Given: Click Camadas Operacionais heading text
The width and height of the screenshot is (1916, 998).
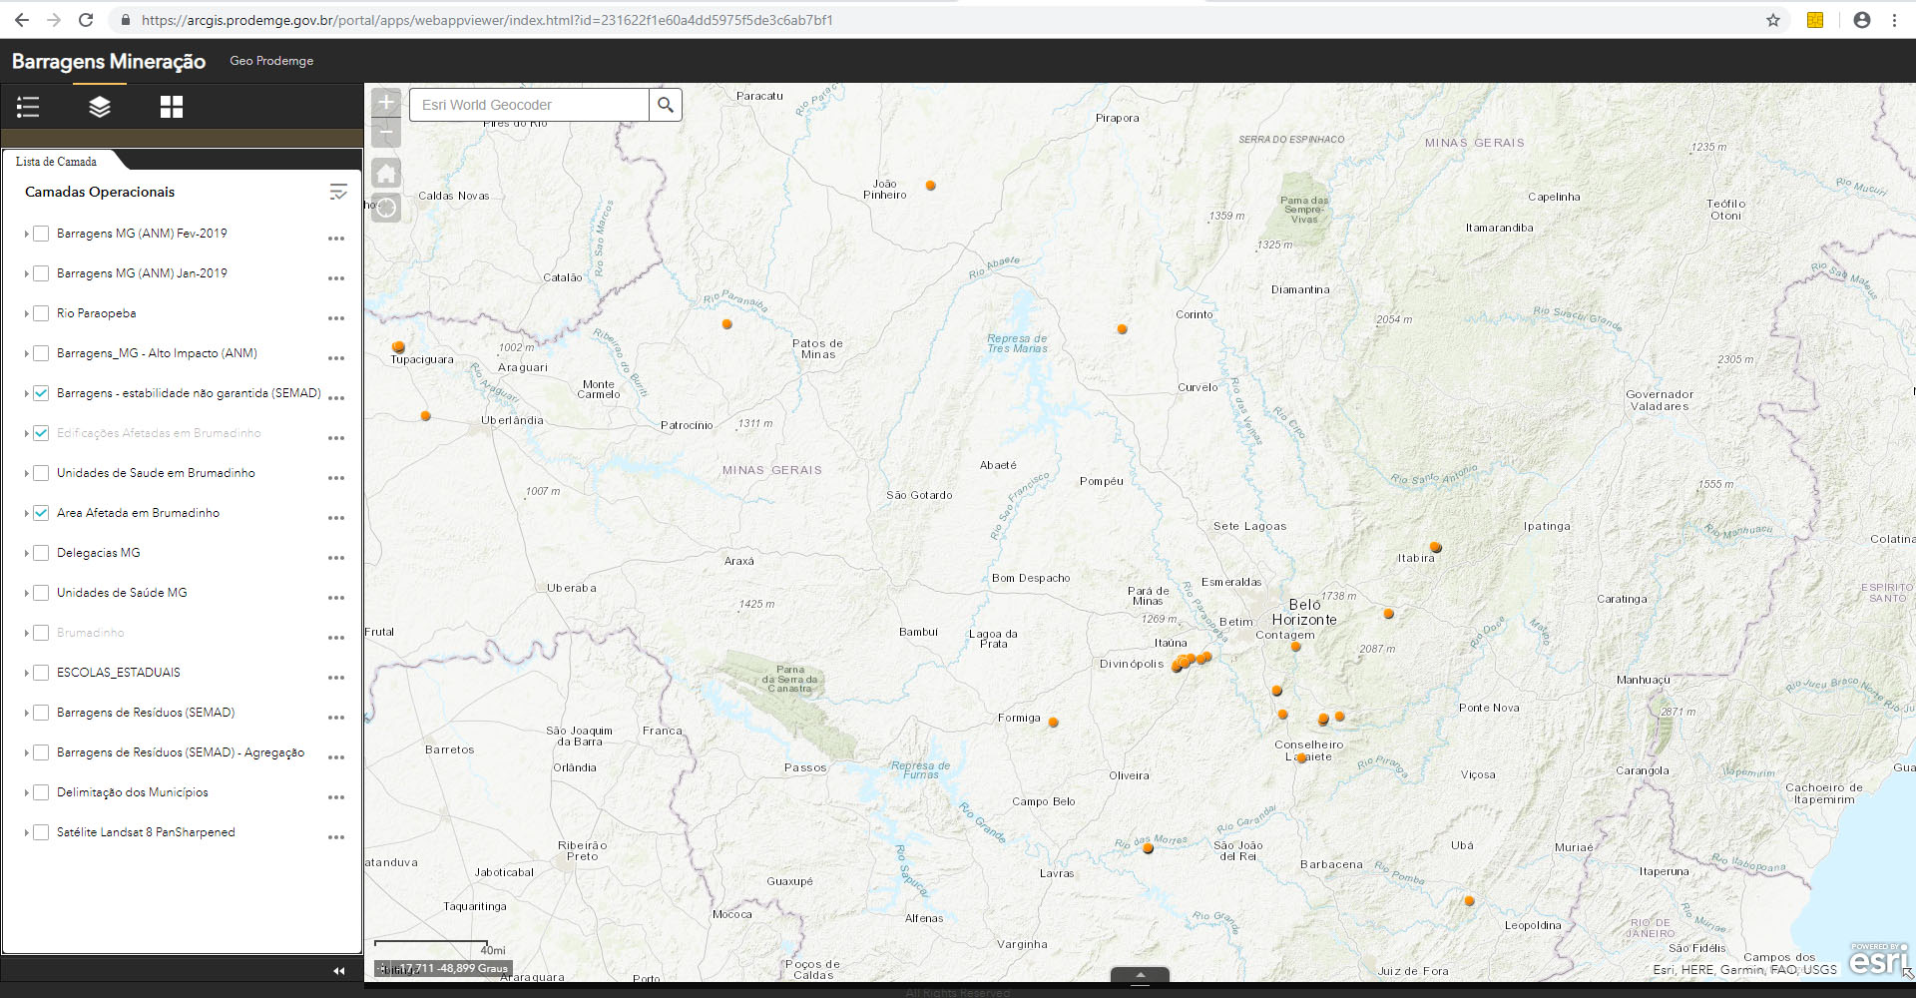Looking at the screenshot, I should click(x=100, y=192).
